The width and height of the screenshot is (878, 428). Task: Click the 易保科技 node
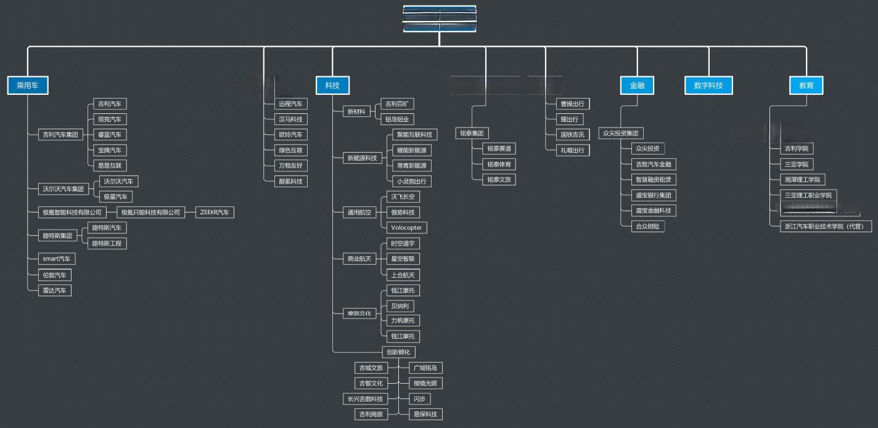[425, 414]
